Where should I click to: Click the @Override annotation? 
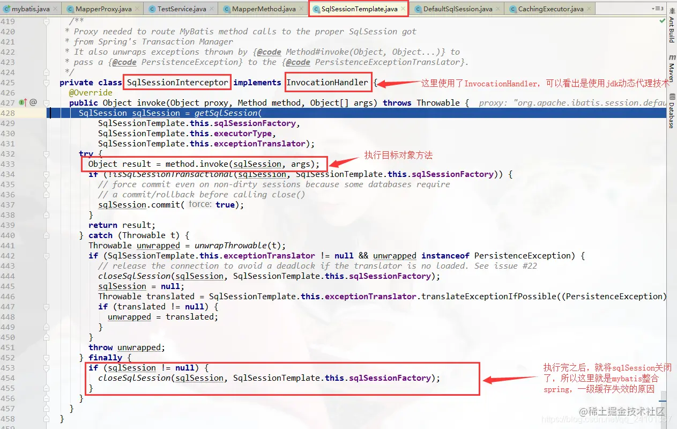91,93
